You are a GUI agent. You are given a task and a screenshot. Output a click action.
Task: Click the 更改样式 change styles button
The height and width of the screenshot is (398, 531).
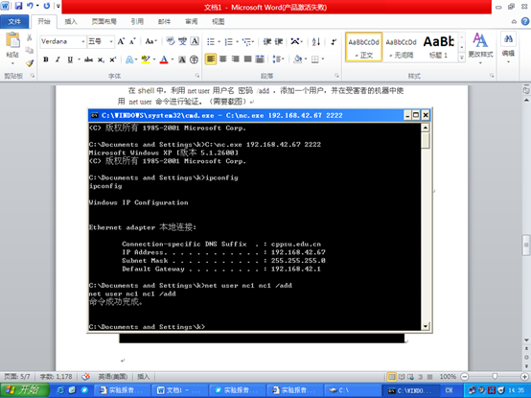(480, 48)
